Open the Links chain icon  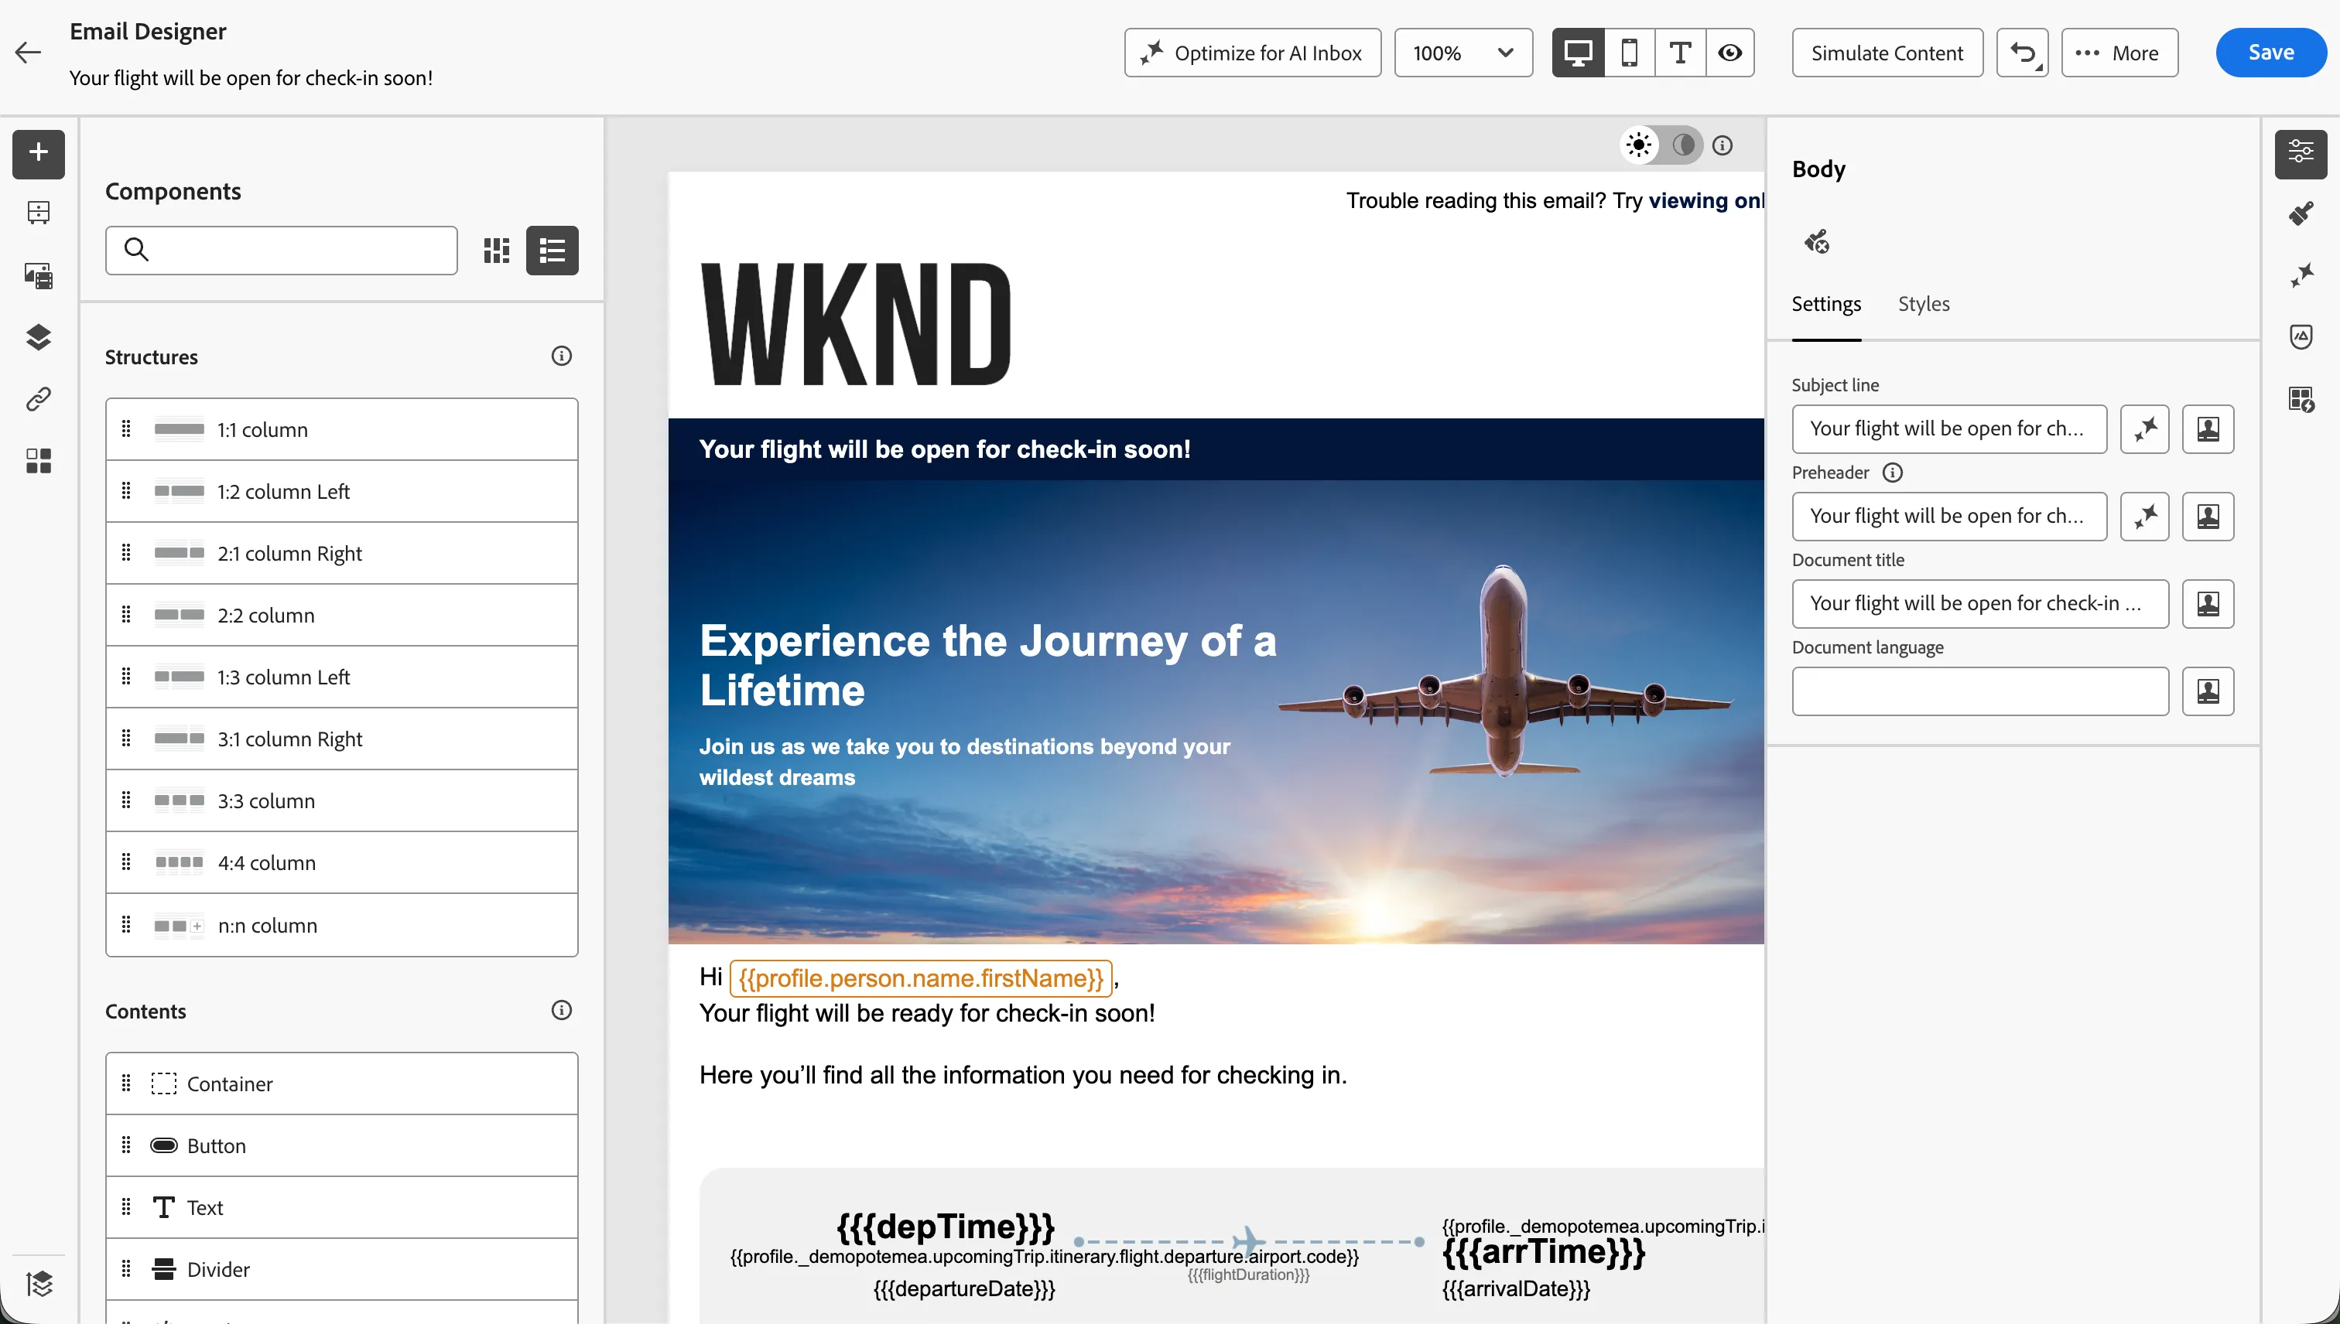coord(38,399)
